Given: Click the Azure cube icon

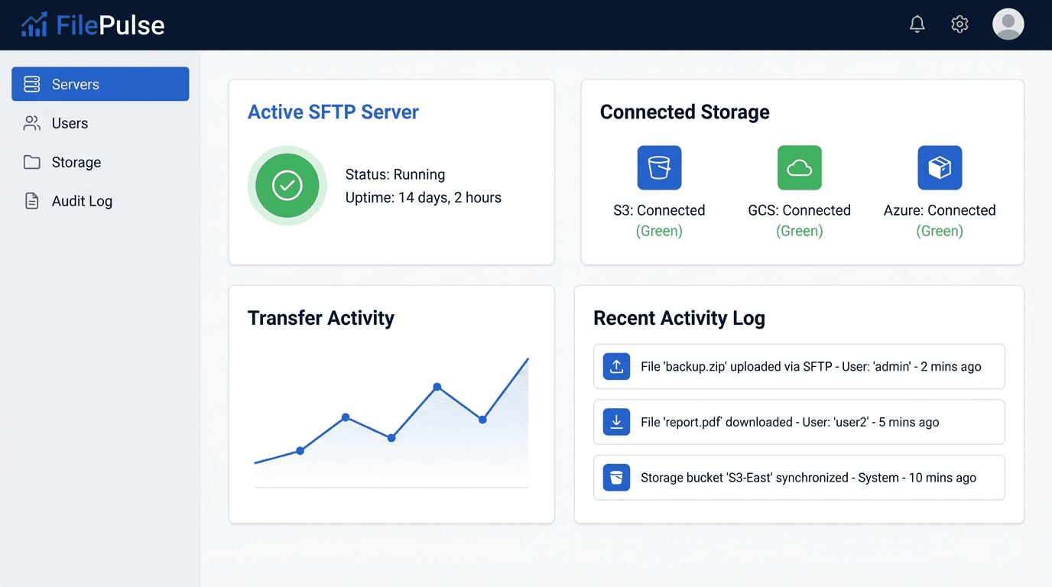Looking at the screenshot, I should (x=940, y=167).
